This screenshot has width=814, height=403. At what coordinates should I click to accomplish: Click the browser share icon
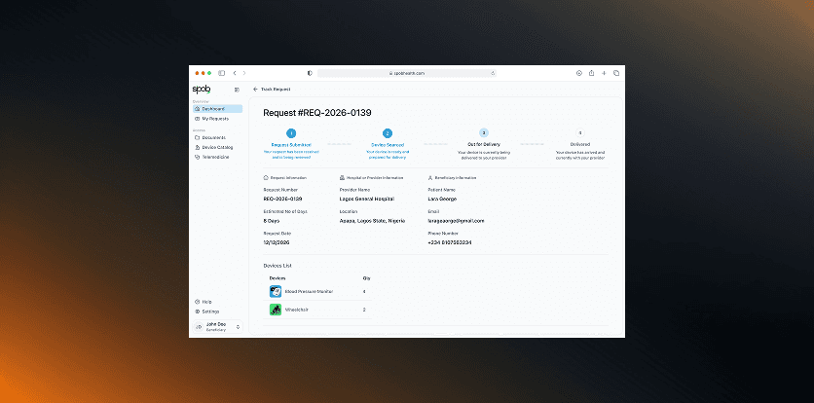(x=591, y=73)
